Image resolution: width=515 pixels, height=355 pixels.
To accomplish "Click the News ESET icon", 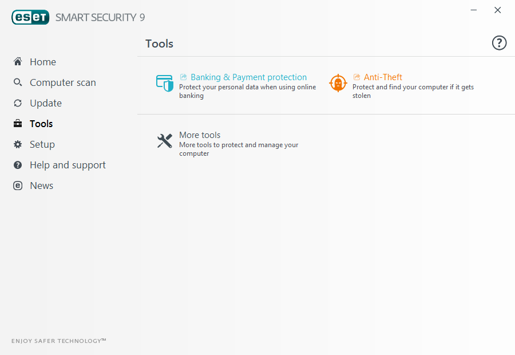I will pyautogui.click(x=18, y=186).
